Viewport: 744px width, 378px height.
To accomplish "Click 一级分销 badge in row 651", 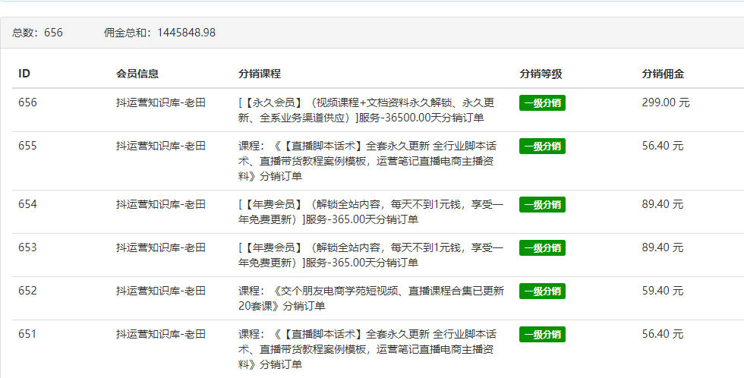I will coord(542,334).
